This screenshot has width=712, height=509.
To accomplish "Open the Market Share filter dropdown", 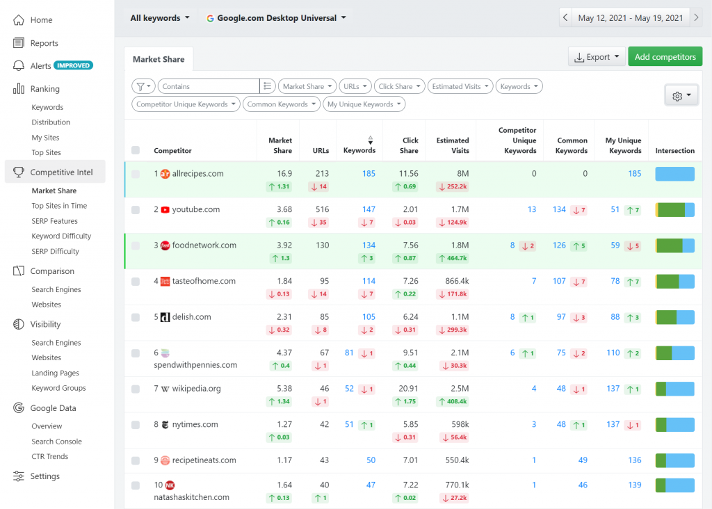I will pyautogui.click(x=307, y=86).
